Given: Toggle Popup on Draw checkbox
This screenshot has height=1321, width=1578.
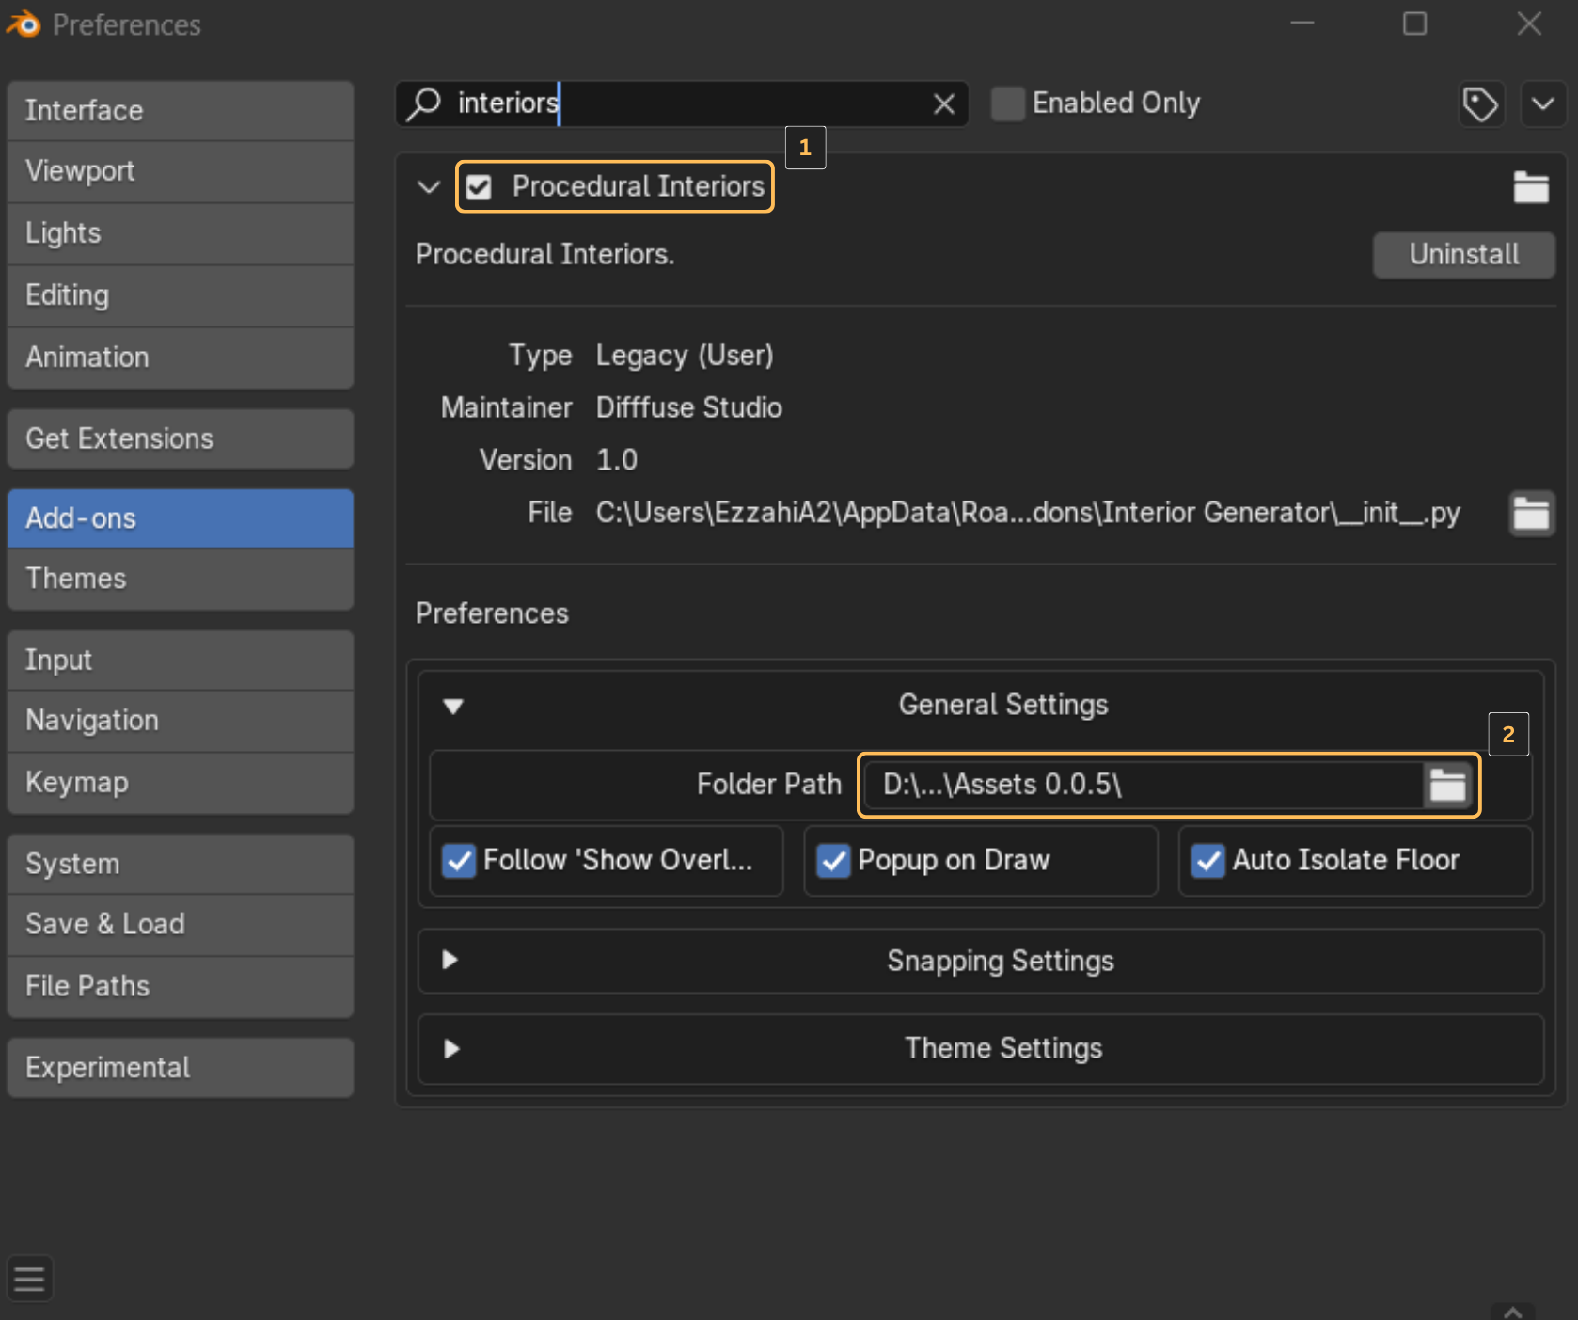Looking at the screenshot, I should (x=833, y=860).
